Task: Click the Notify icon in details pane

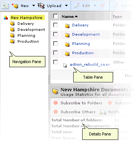Action: pos(103,112)
